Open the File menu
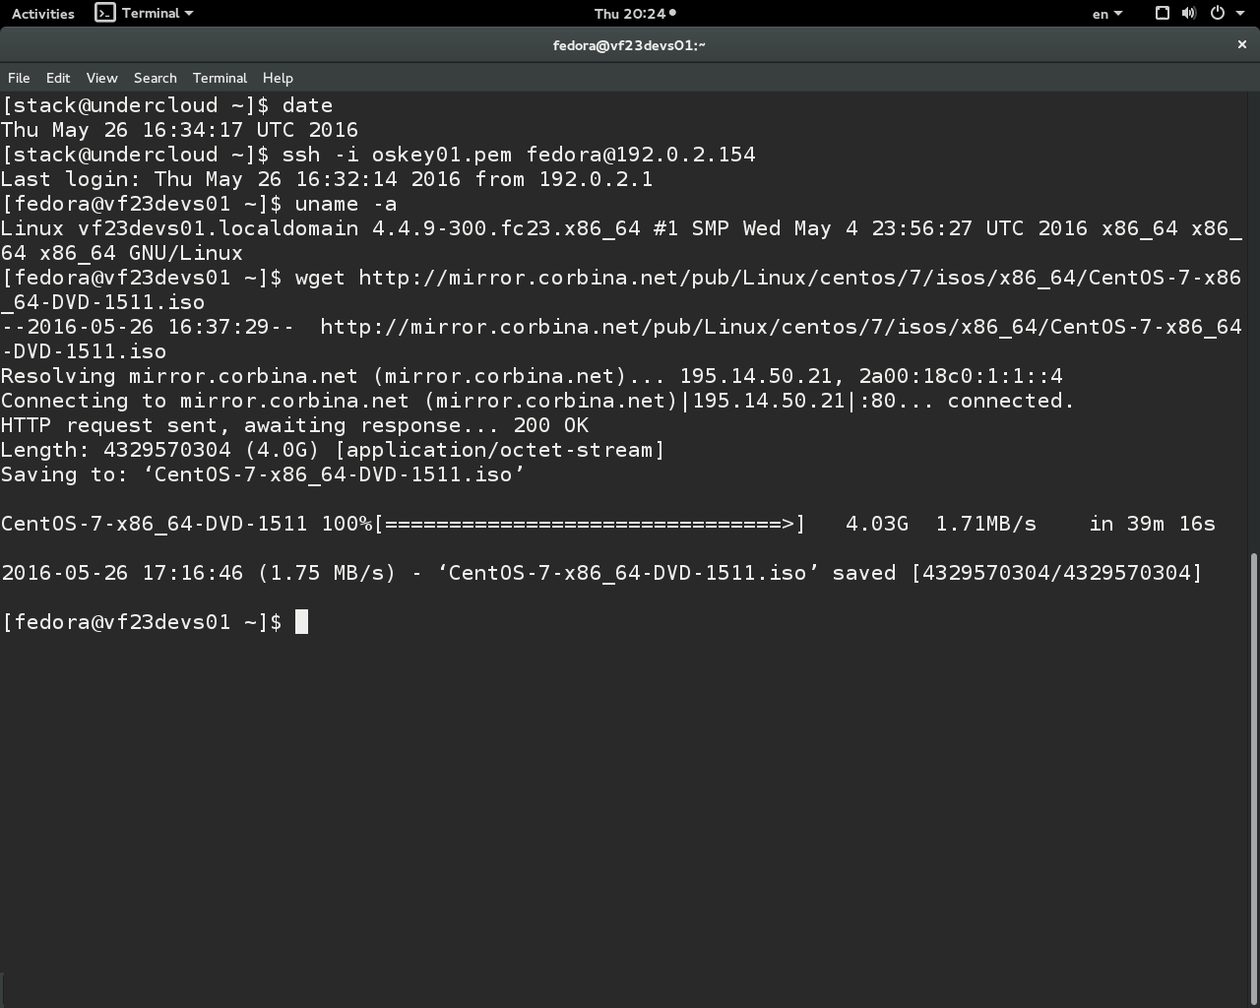 point(19,78)
